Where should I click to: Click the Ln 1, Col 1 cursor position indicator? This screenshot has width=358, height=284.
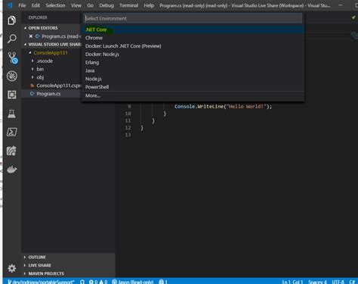coord(292,282)
